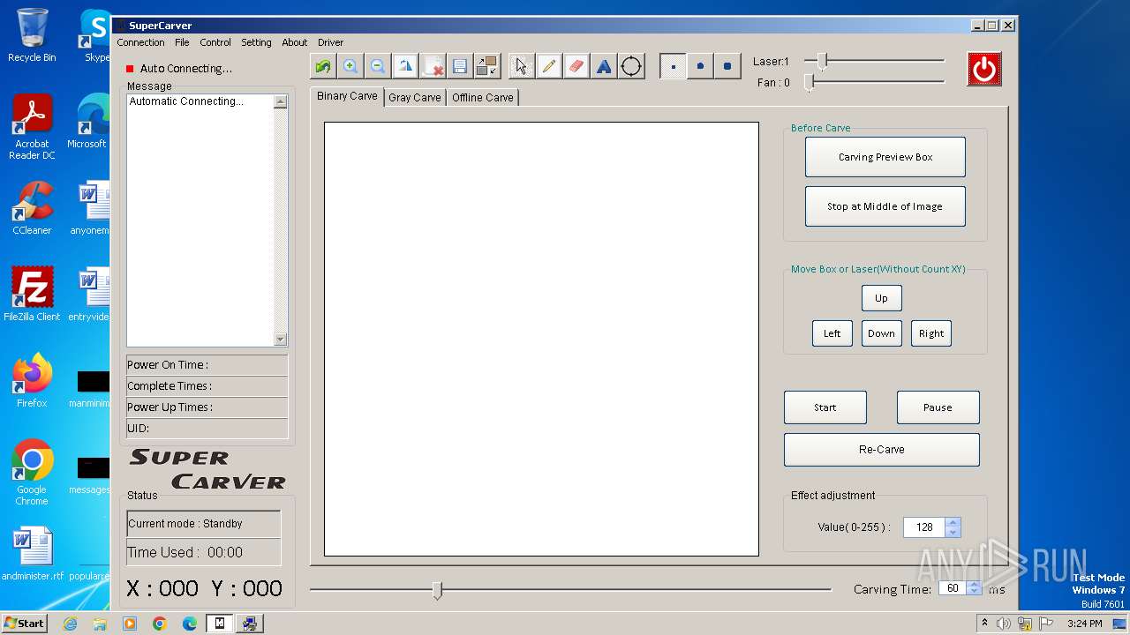Increase the effect Value with up arrow
The height and width of the screenshot is (635, 1130).
953,523
